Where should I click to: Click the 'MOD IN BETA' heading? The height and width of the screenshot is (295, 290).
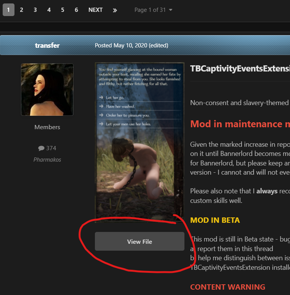tap(215, 220)
